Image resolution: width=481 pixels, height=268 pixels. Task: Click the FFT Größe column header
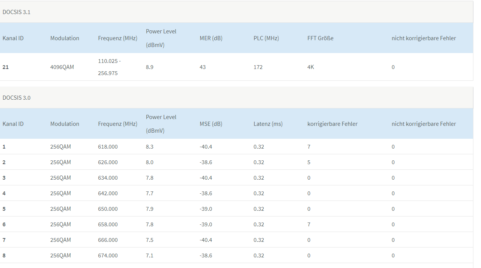click(x=320, y=38)
